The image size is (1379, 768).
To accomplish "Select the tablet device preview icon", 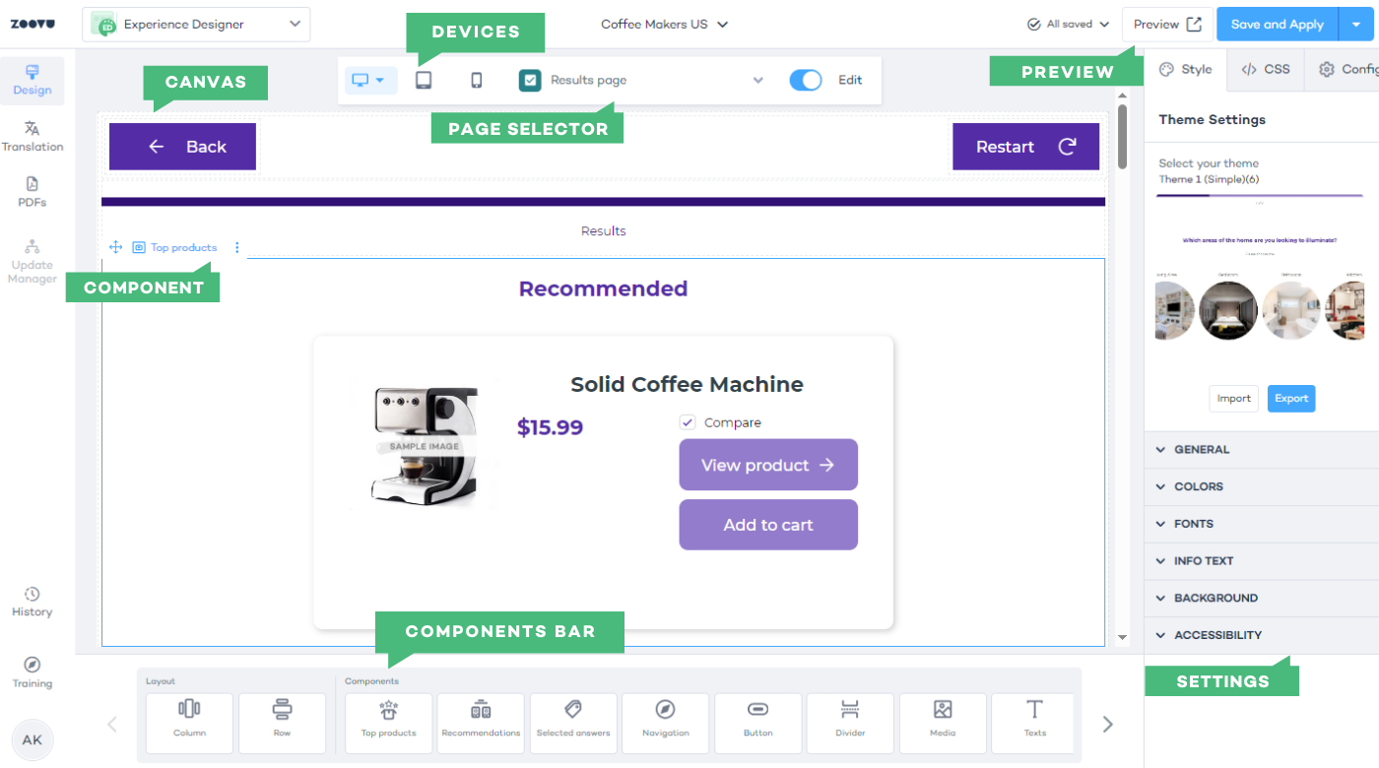I will [x=424, y=81].
